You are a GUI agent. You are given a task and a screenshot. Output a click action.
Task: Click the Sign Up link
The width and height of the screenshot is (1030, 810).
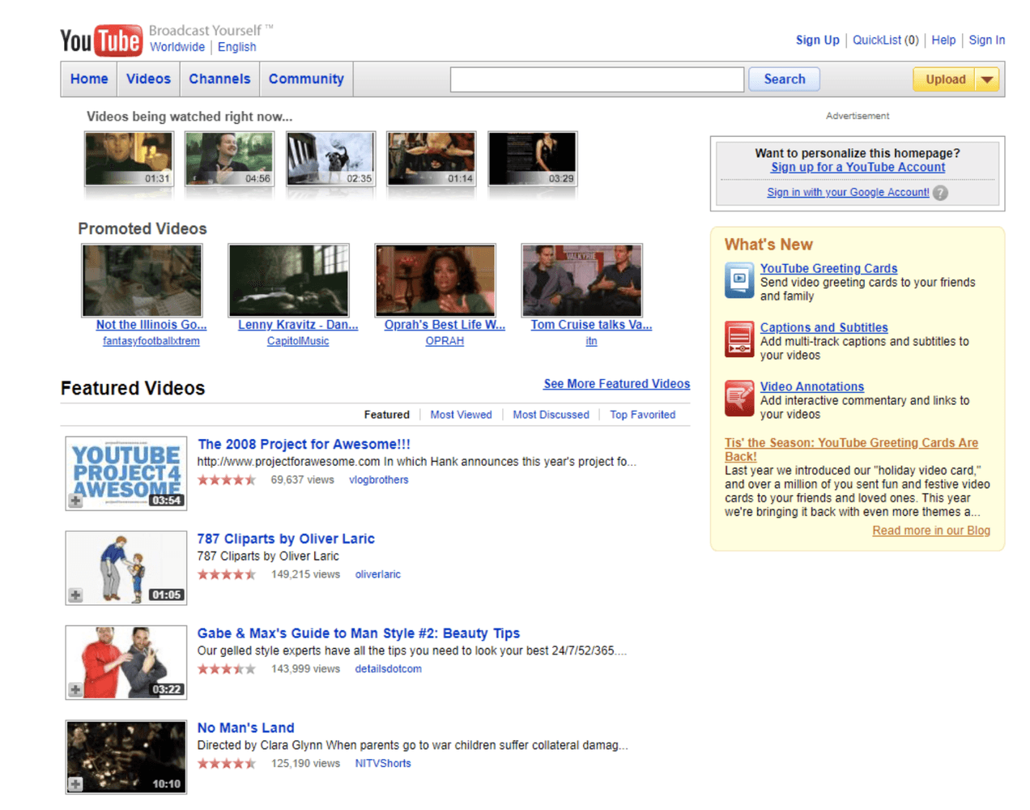(x=818, y=40)
